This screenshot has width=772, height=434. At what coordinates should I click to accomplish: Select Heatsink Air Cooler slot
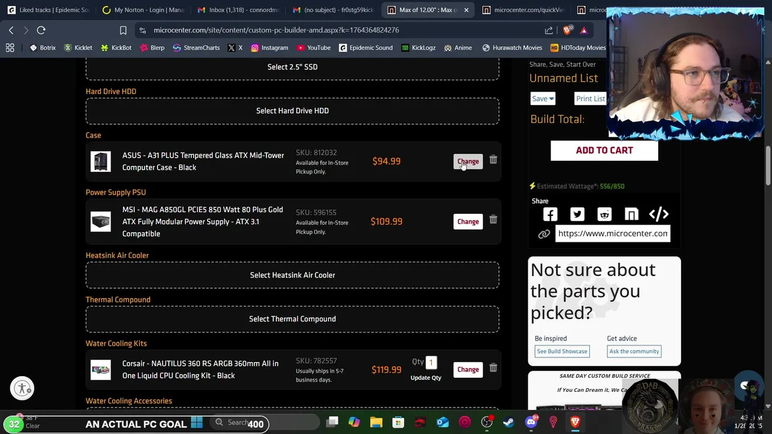click(x=293, y=275)
